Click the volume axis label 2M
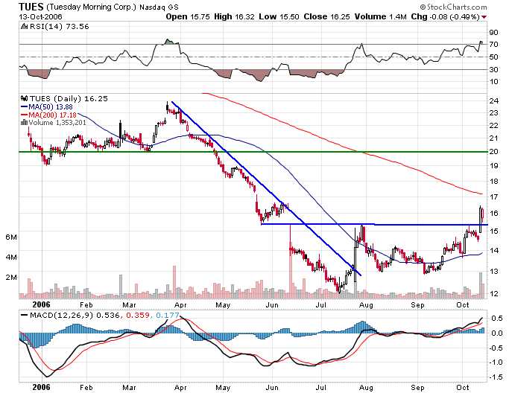 (x=10, y=277)
